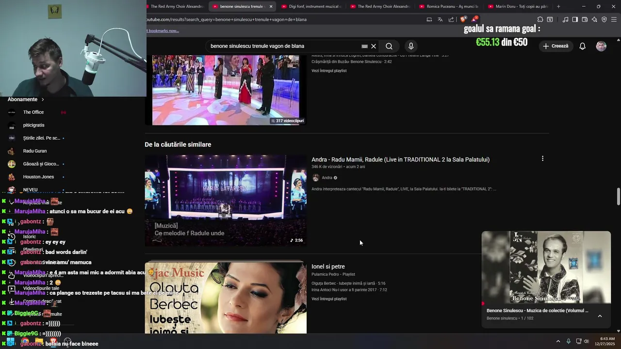Open the Andra - Radu Mamii, Radule video title

(x=400, y=159)
